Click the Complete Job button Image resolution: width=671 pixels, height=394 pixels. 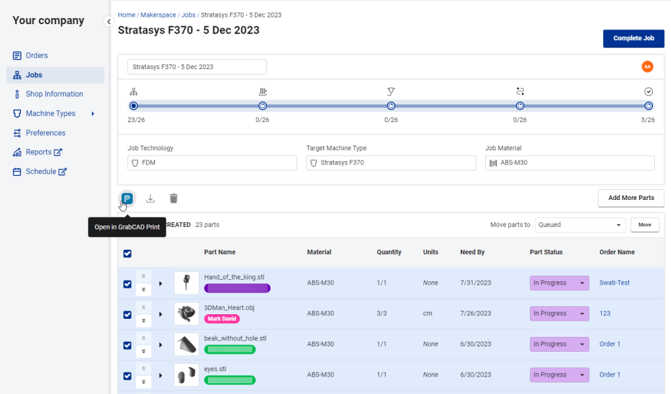pos(634,38)
